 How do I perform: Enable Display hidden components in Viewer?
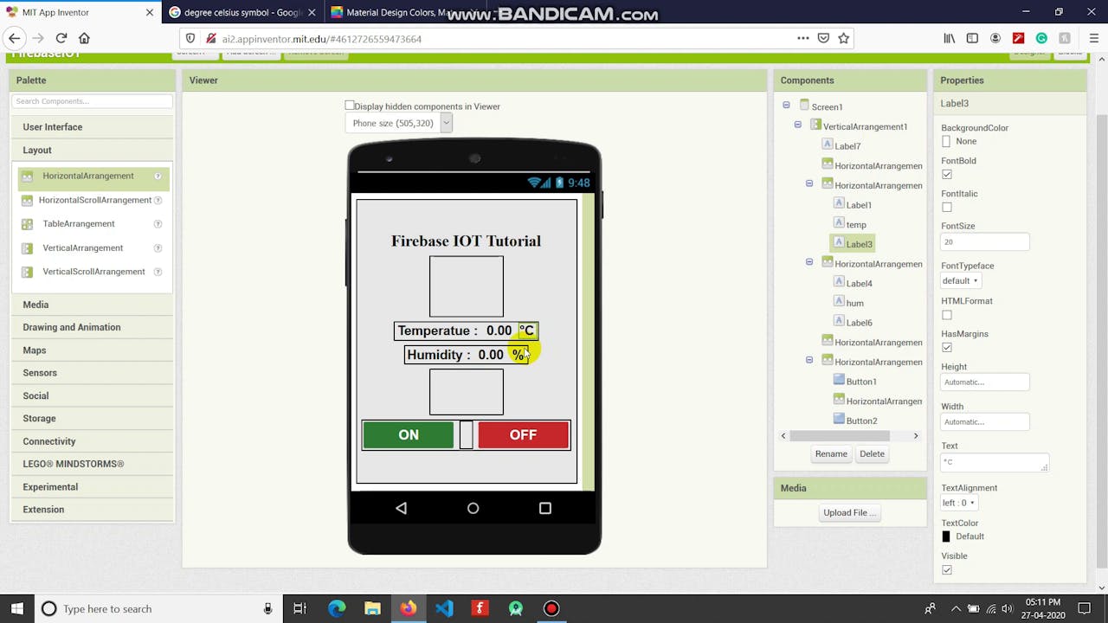point(350,105)
